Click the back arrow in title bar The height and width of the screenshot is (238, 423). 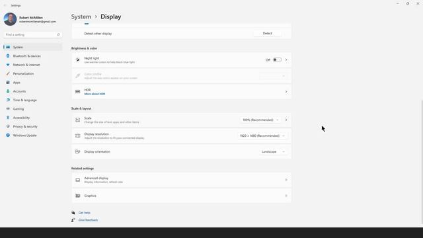(5, 5)
